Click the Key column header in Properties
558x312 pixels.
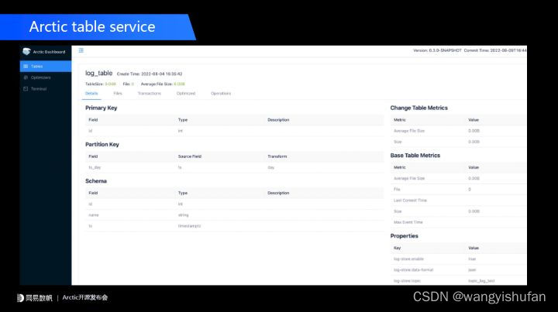click(x=397, y=248)
